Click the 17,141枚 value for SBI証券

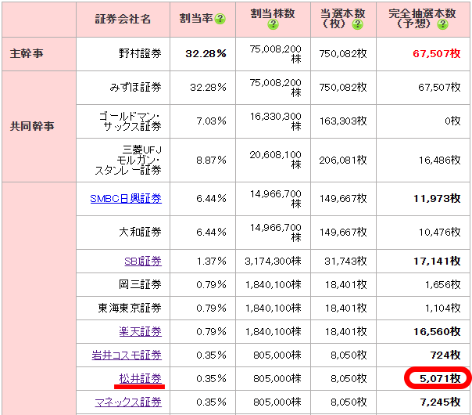(x=437, y=262)
